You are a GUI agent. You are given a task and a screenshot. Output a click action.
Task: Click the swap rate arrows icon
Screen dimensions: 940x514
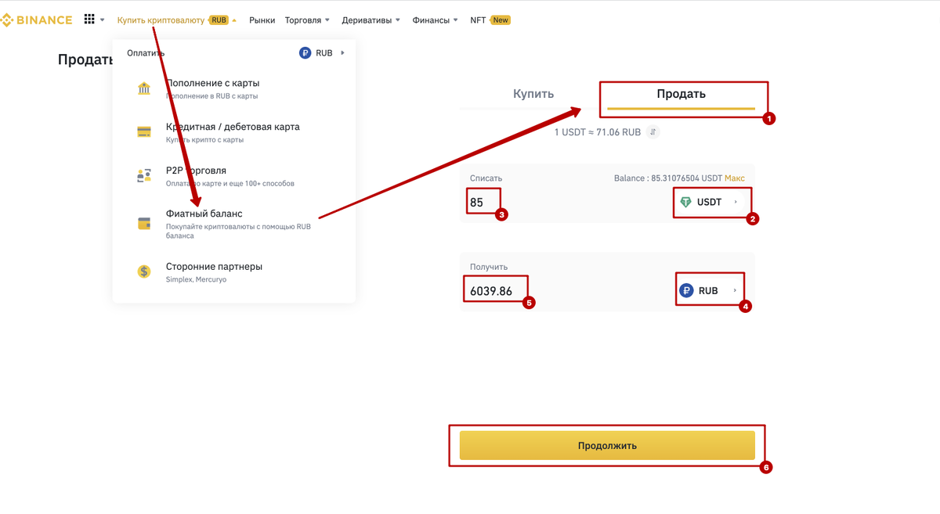(653, 132)
